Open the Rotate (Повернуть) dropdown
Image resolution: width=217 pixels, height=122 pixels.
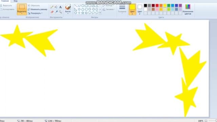coord(35,13)
